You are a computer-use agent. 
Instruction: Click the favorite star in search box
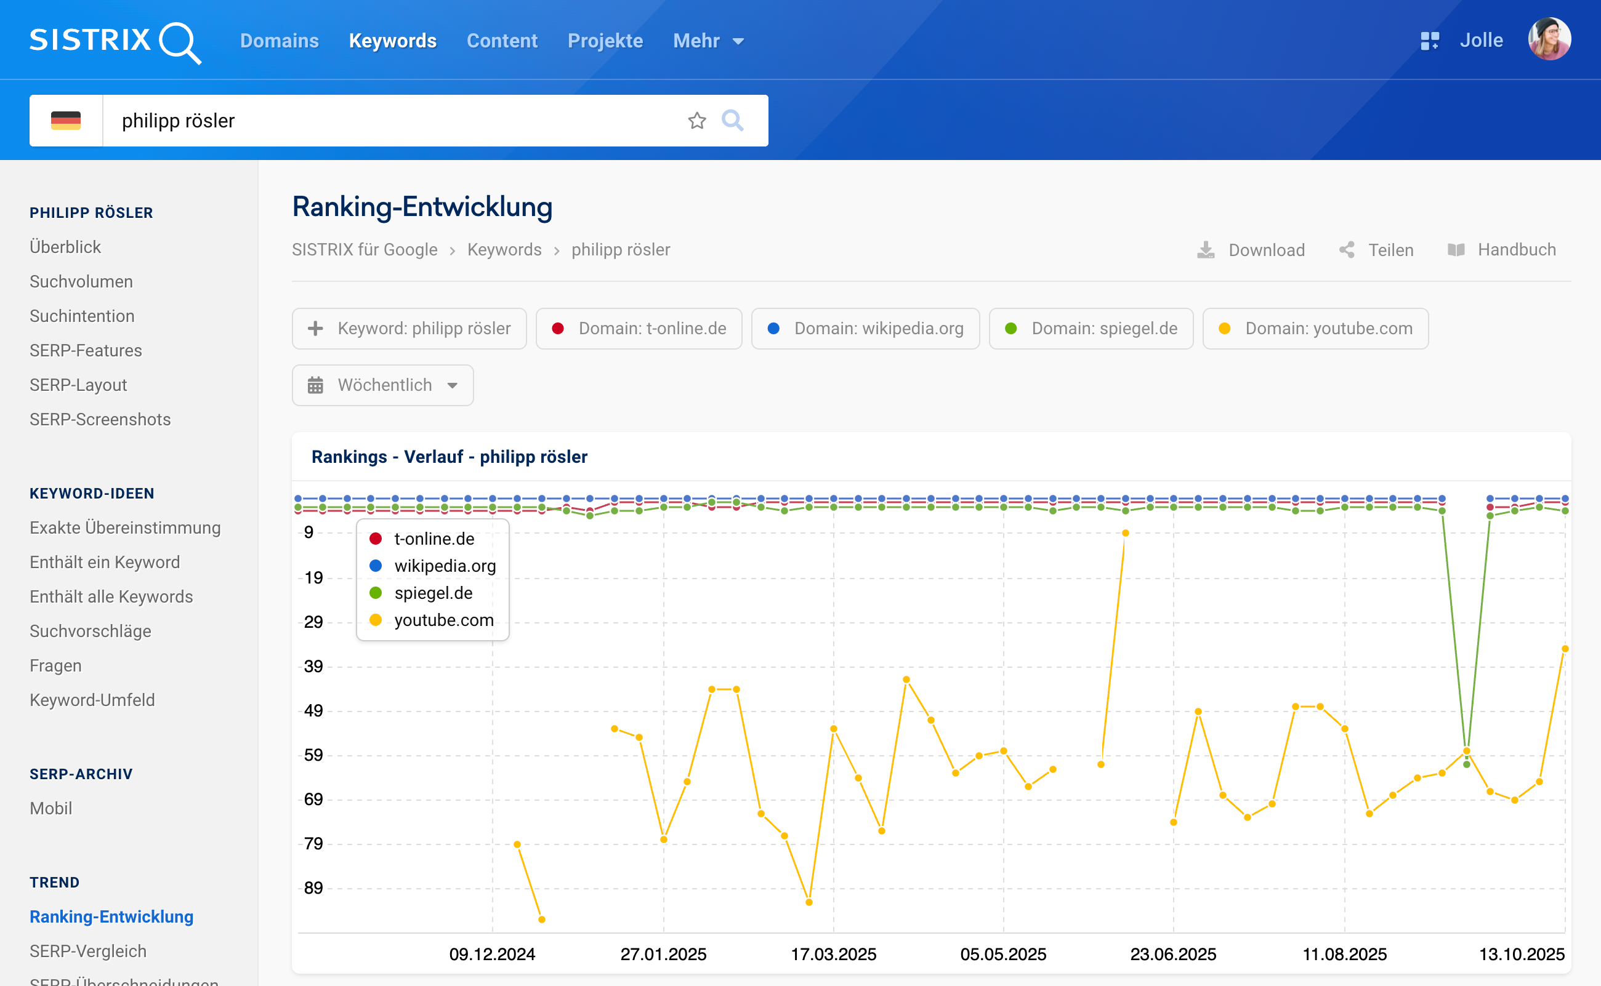pos(697,121)
